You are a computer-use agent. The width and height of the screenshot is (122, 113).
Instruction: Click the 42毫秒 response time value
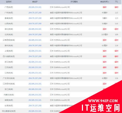coord(105,78)
